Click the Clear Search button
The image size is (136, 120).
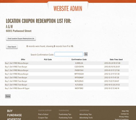click(x=12, y=47)
